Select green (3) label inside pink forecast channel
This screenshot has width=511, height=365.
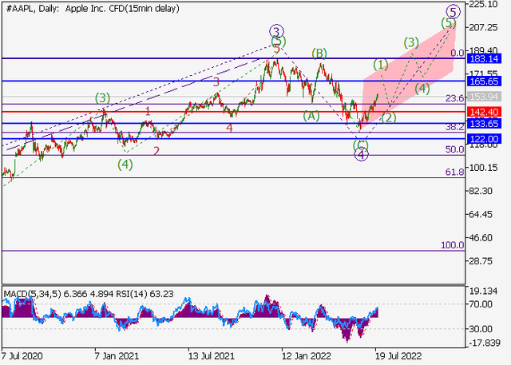click(411, 42)
